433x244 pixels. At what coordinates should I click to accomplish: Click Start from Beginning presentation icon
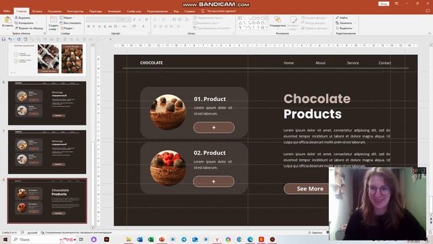(26, 39)
